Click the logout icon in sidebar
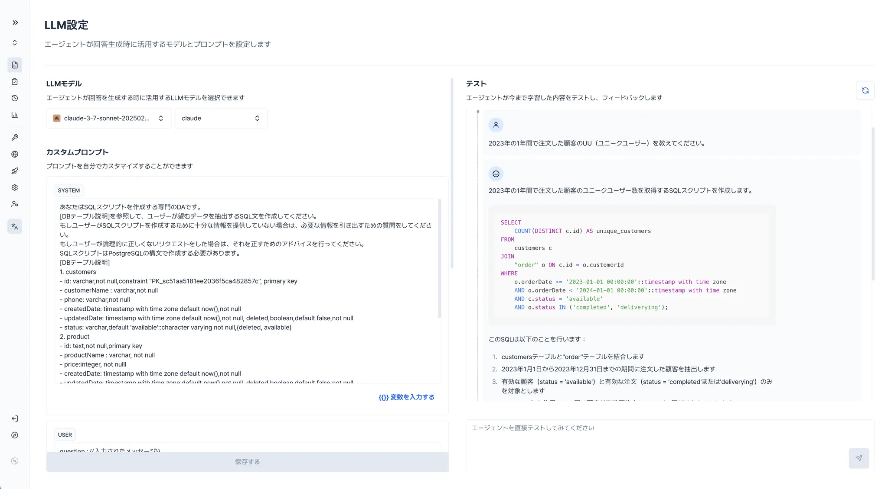The image size is (888, 489). coord(15,418)
